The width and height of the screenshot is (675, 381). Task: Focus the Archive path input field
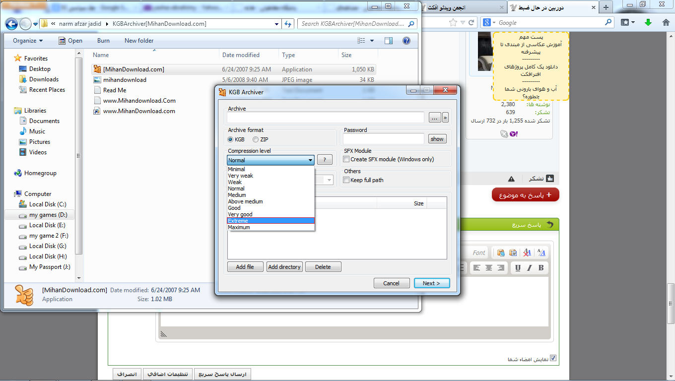[x=326, y=118]
